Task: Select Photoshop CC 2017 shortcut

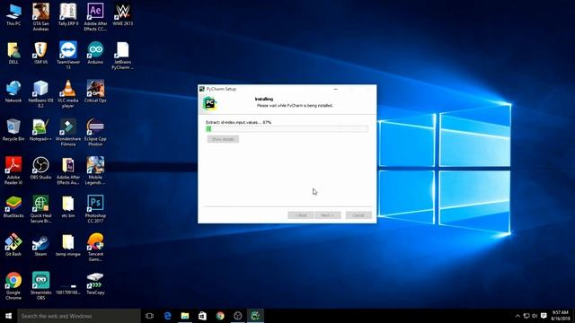Action: [x=95, y=209]
